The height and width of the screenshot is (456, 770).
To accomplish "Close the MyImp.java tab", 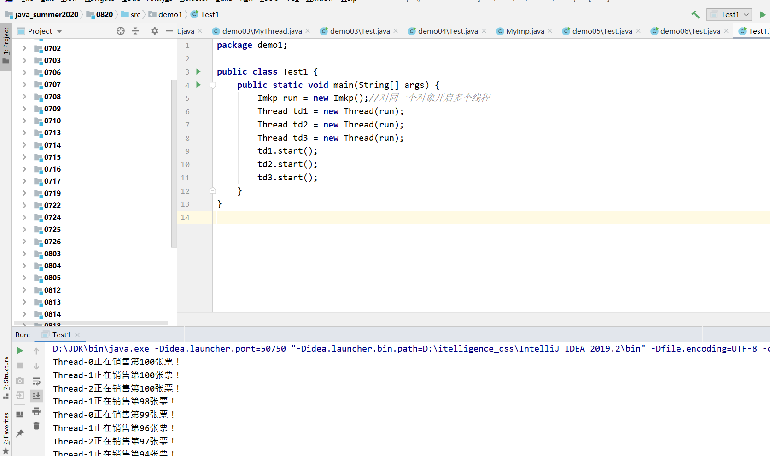I will point(550,31).
